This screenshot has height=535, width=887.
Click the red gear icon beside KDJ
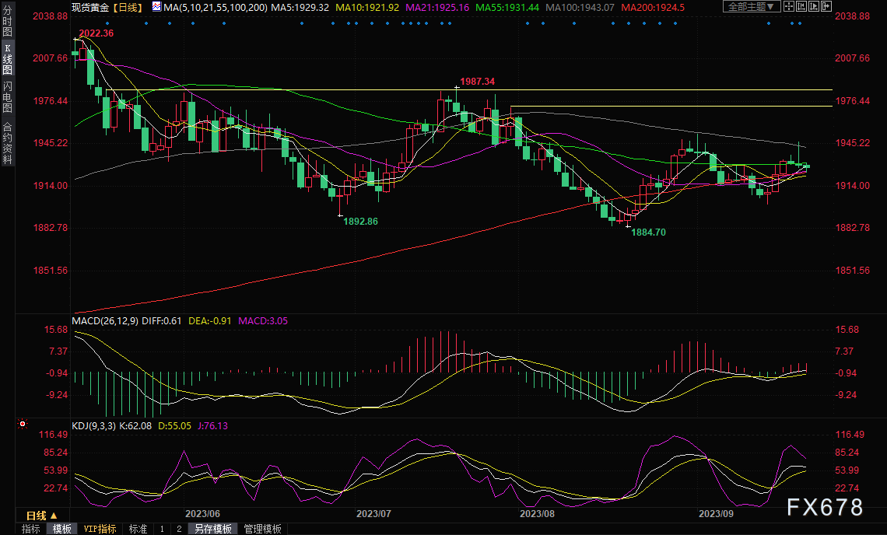(x=22, y=425)
